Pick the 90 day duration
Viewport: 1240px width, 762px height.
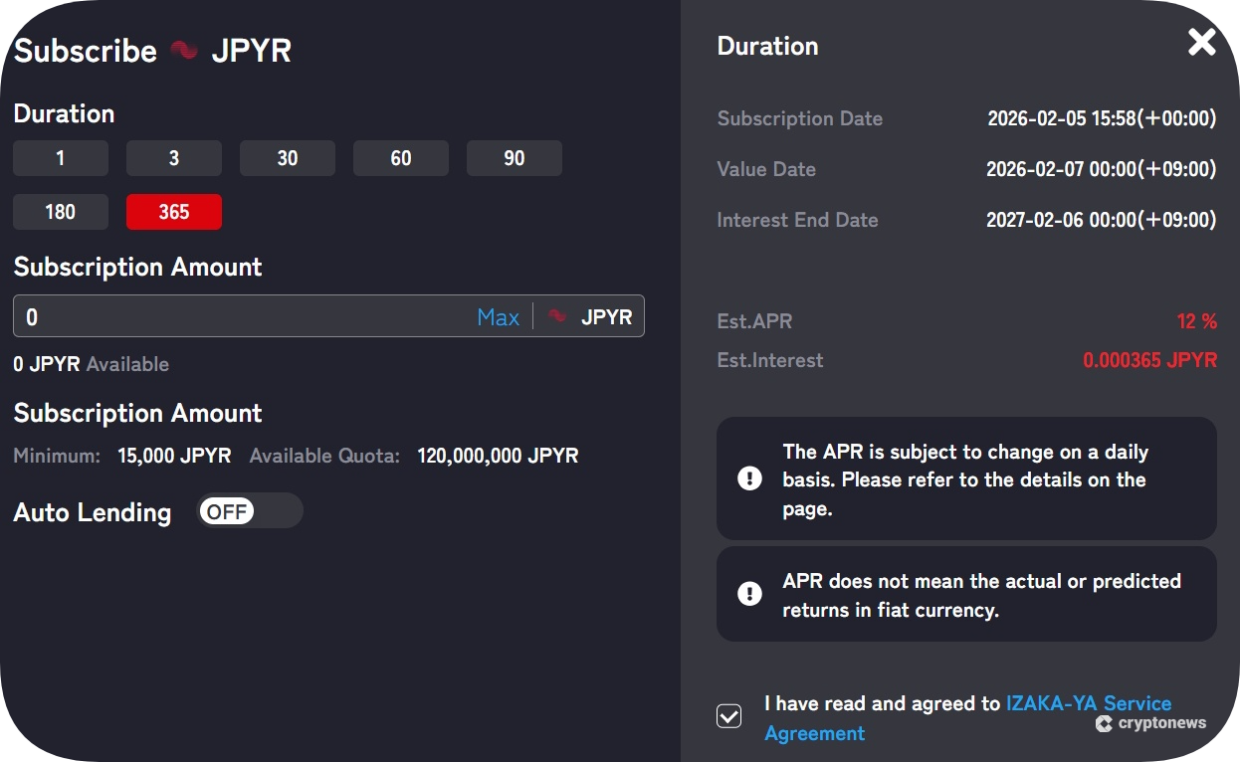pos(515,158)
